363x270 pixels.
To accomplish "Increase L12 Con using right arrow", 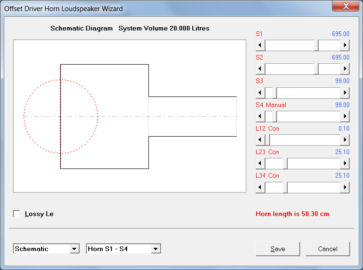I will tap(345, 140).
